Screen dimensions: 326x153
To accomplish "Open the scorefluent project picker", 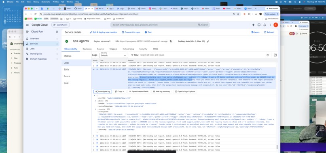I will 61,25.
